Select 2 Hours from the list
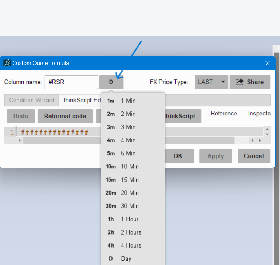The width and height of the screenshot is (280, 265). pyautogui.click(x=133, y=232)
